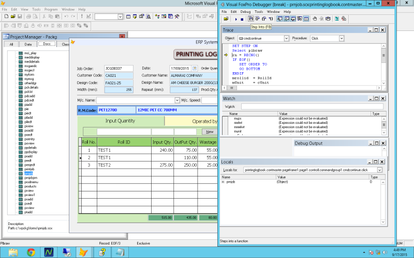The image size is (414, 258).
Task: Toggle event tracking button
Action: [344, 19]
